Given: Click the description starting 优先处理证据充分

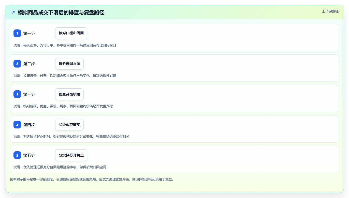Looking at the screenshot, I should tap(60, 167).
